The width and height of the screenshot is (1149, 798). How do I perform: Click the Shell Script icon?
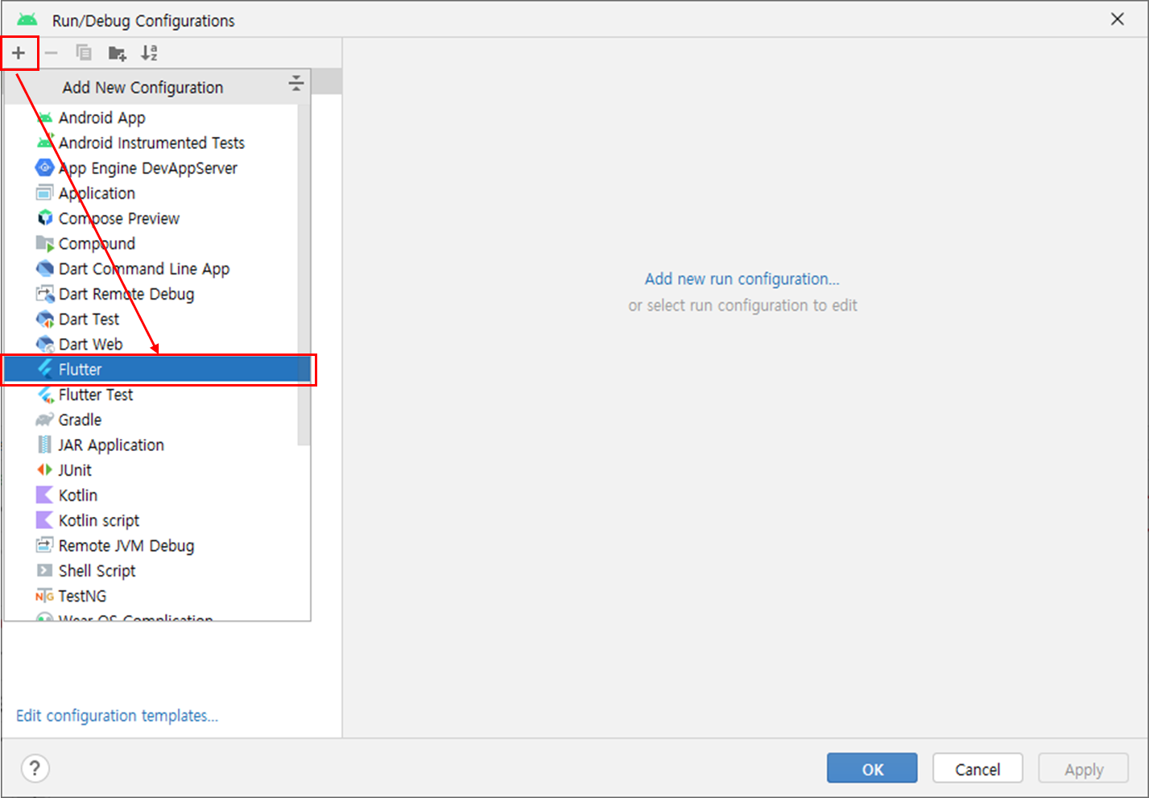(45, 570)
